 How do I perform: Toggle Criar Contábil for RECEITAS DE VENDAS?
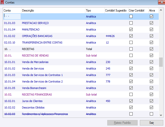131,55
